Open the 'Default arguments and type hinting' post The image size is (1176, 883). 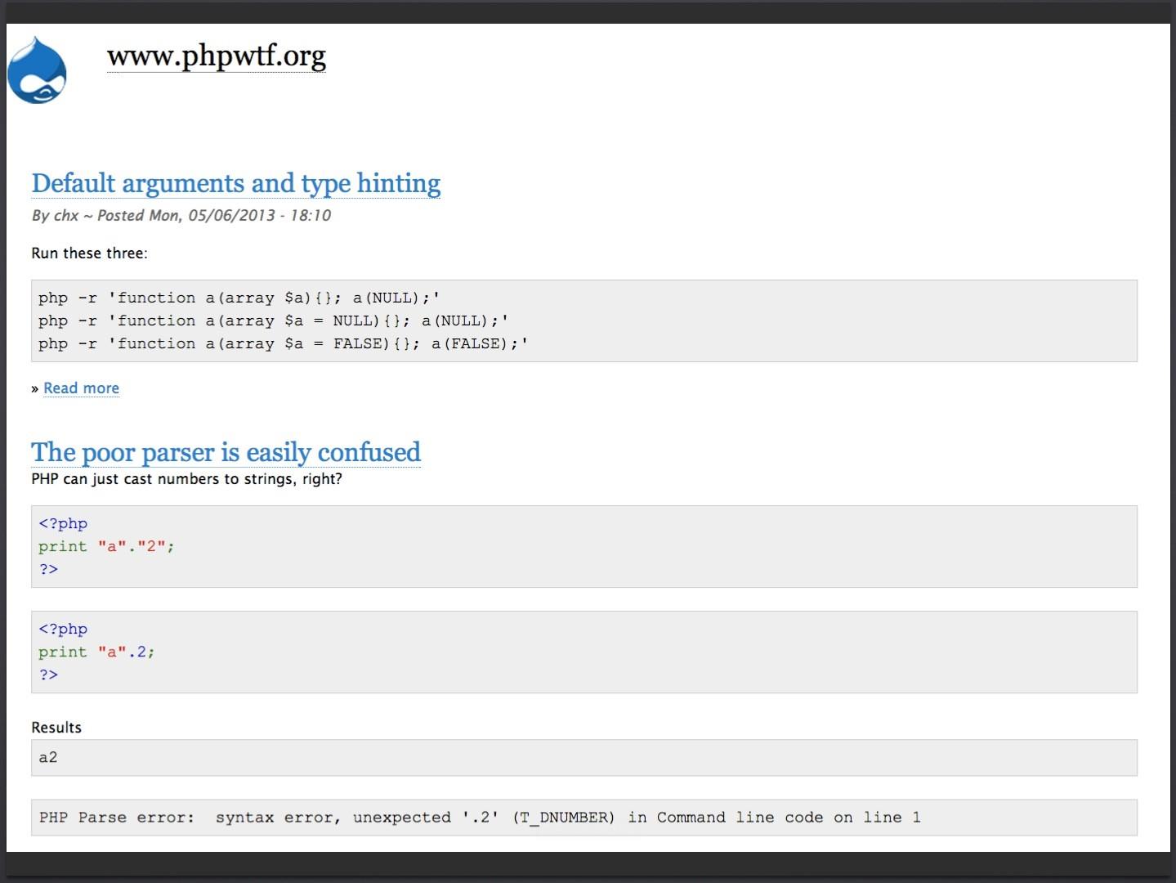235,183
